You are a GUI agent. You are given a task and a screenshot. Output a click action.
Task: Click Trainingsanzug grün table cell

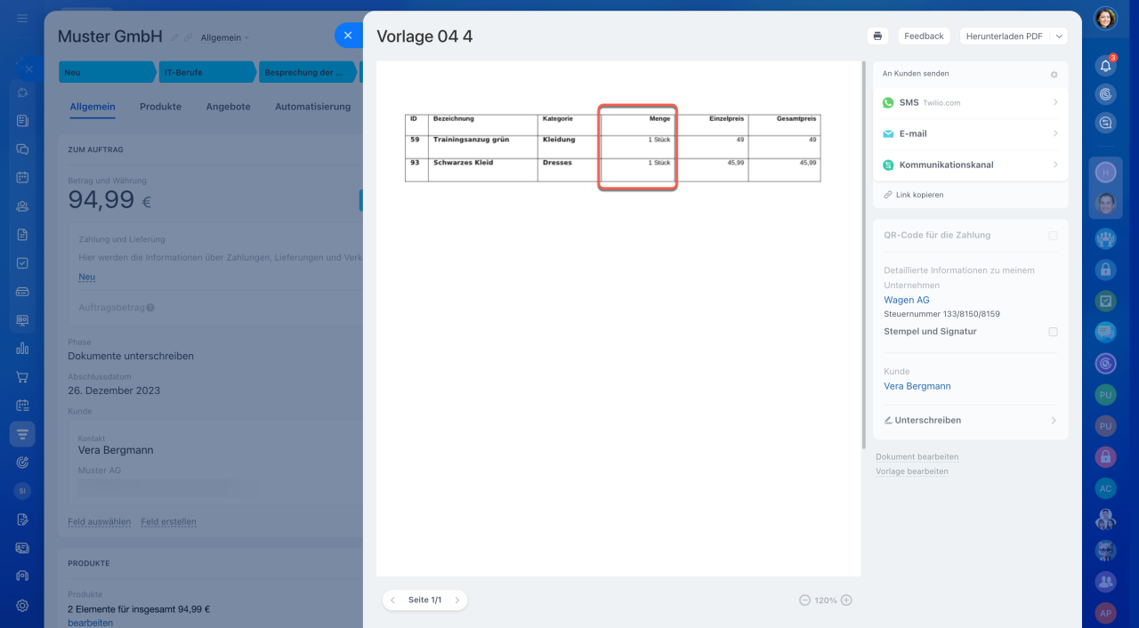(483, 147)
